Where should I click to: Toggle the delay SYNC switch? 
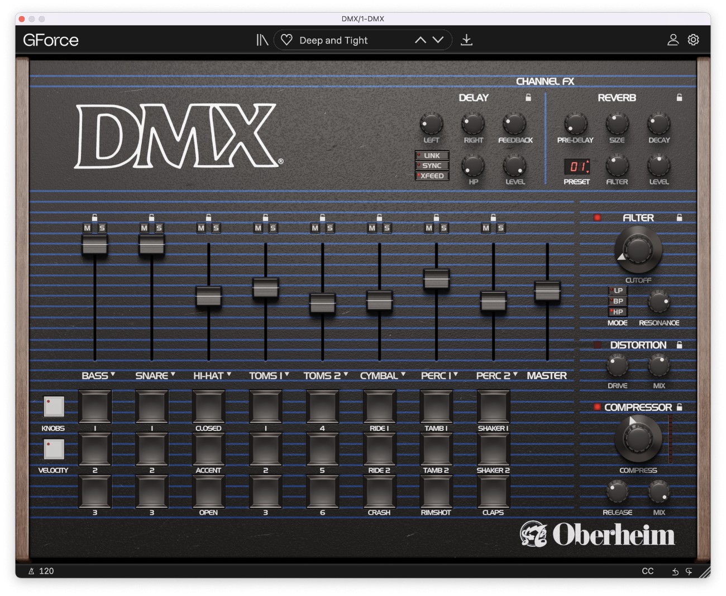click(432, 166)
